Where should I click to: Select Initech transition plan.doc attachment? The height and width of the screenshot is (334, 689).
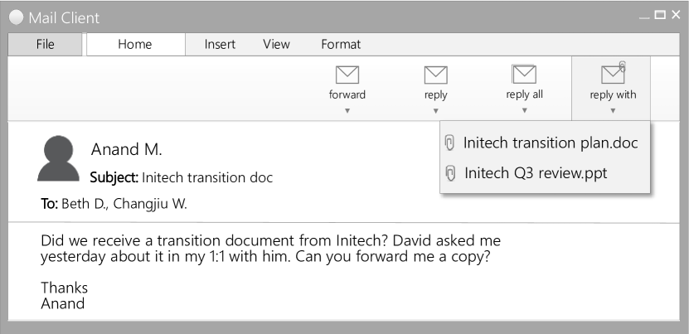(551, 143)
